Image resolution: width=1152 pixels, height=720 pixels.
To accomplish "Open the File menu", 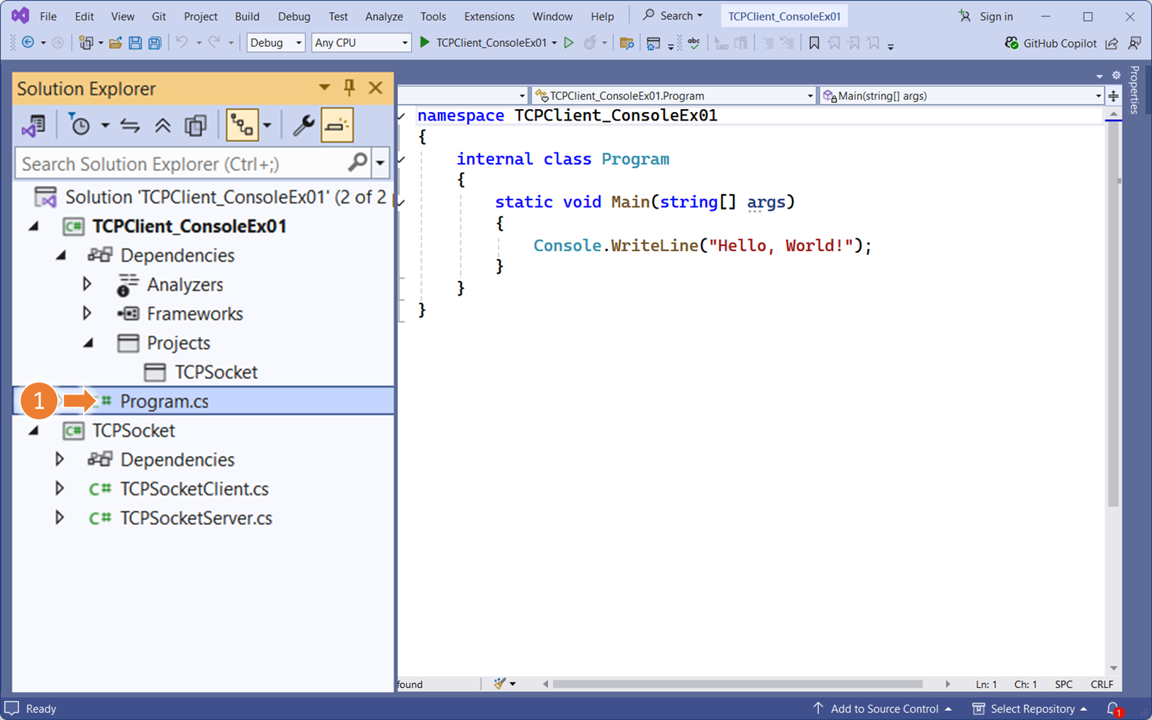I will click(x=48, y=16).
